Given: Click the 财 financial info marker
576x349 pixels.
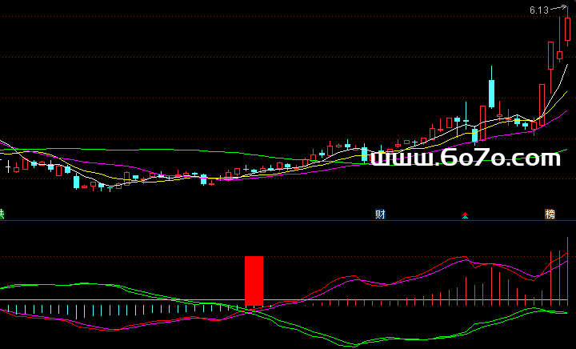Looking at the screenshot, I should (381, 215).
